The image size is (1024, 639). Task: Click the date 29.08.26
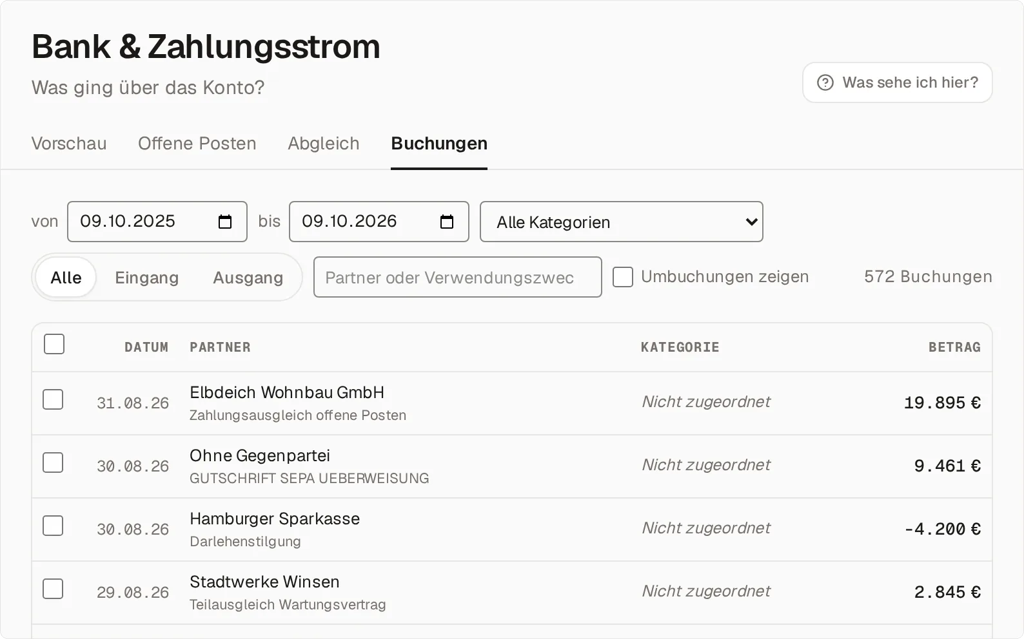133,593
